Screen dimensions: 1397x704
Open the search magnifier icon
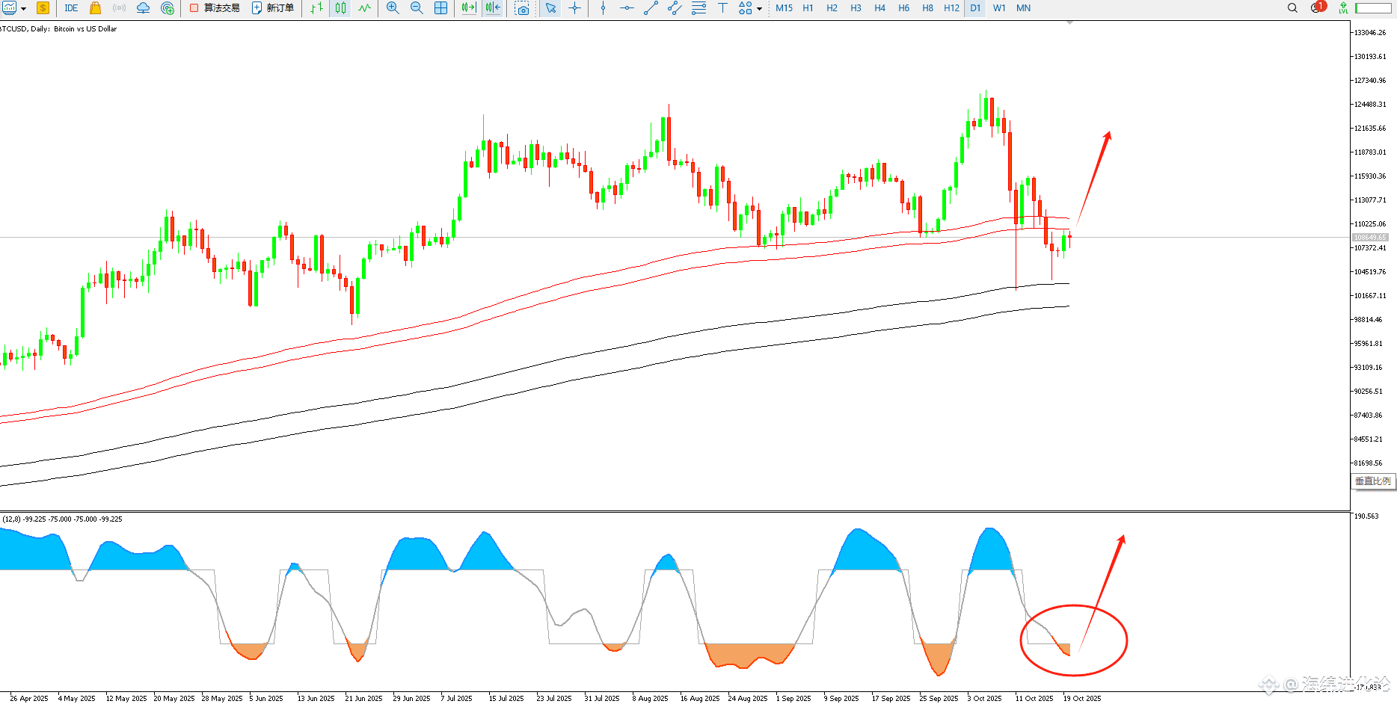pos(1292,8)
